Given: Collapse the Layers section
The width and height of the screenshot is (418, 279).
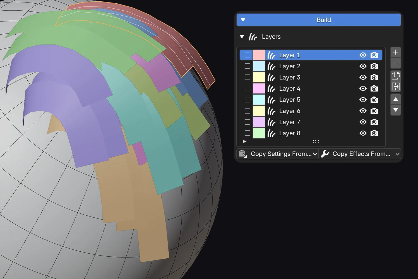Looking at the screenshot, I should (x=242, y=37).
